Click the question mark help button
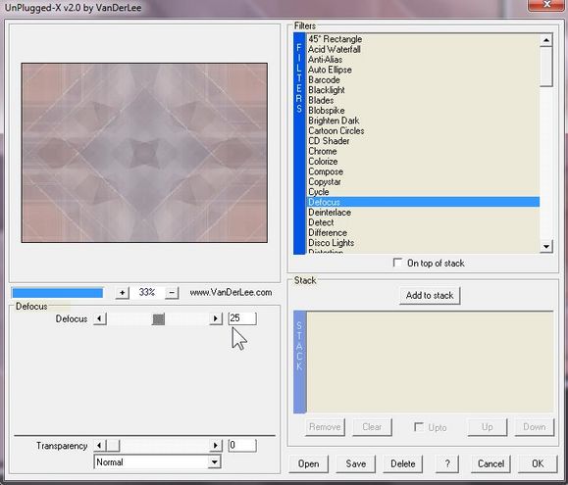568x485 pixels. pyautogui.click(x=447, y=463)
